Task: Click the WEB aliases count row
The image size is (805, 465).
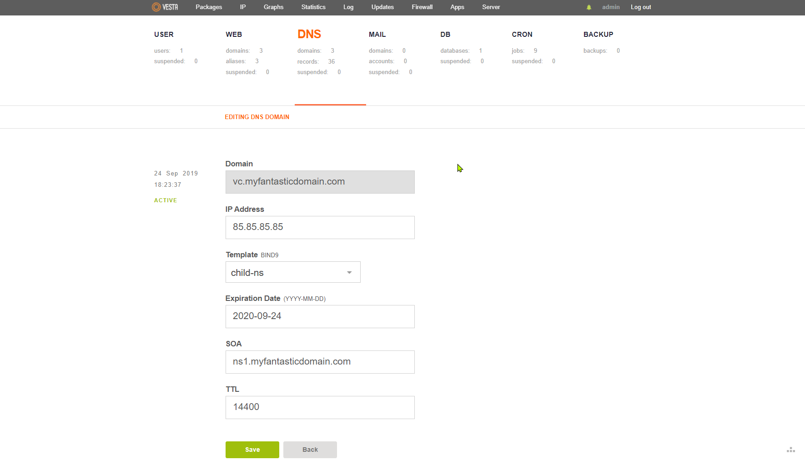Action: click(242, 61)
